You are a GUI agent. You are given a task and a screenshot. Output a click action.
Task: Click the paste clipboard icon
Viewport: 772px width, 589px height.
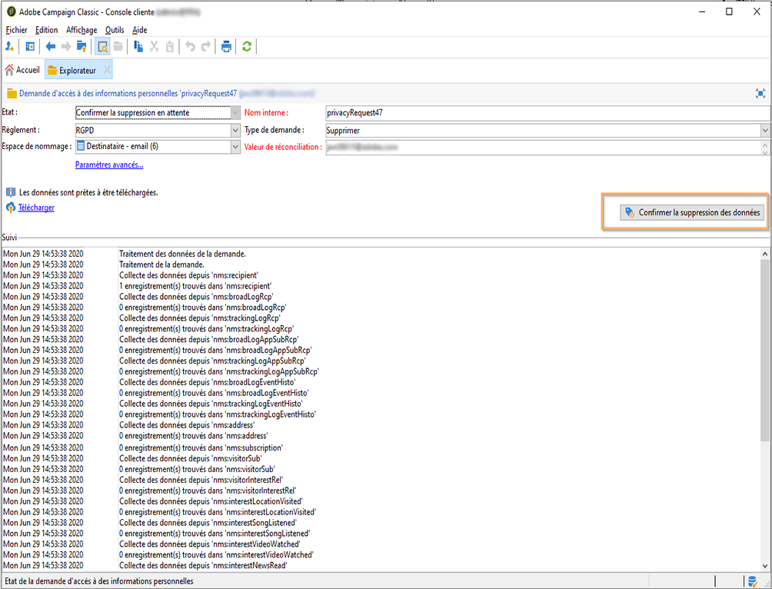tap(170, 47)
